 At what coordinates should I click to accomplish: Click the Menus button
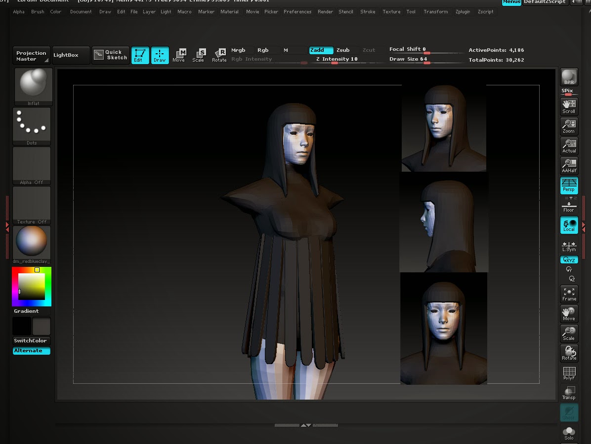pyautogui.click(x=511, y=2)
